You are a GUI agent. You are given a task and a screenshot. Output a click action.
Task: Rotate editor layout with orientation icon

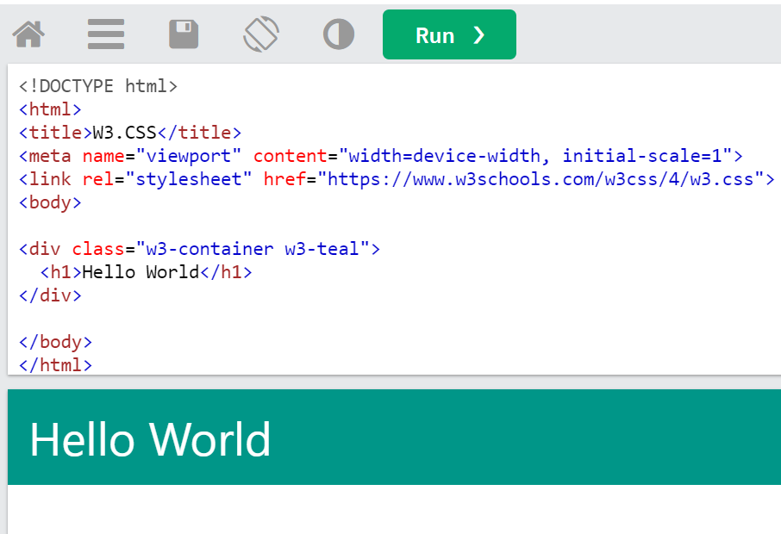pos(261,34)
